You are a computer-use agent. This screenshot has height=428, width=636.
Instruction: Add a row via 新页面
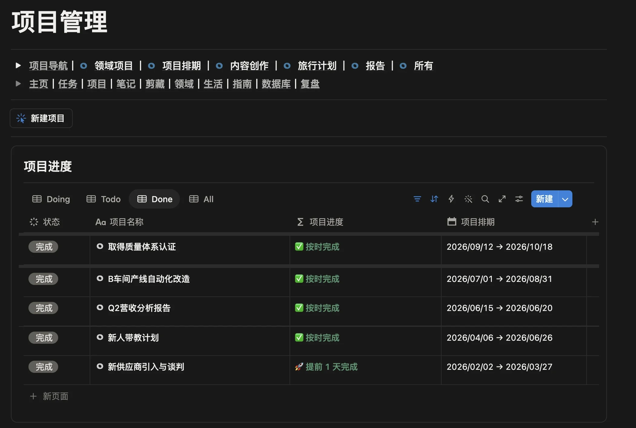pos(49,396)
